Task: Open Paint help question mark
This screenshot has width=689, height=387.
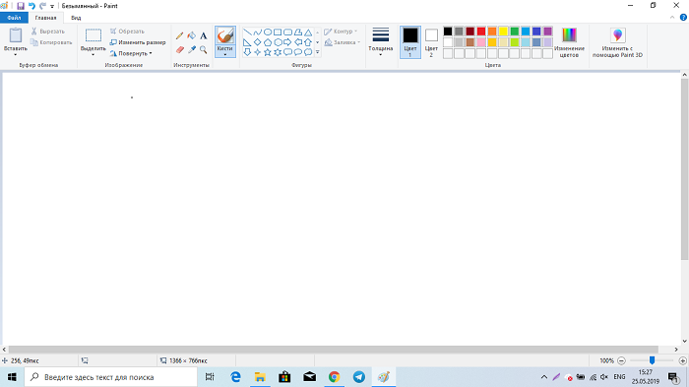Action: 683,18
